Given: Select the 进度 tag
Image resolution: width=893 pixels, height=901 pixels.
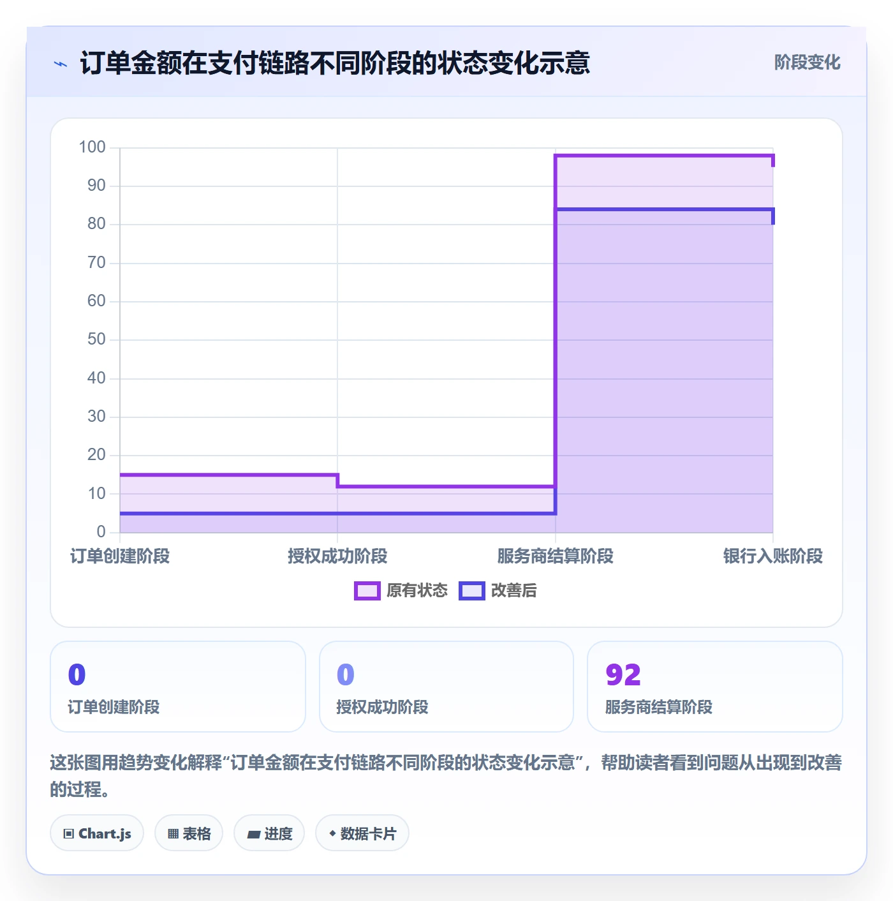Looking at the screenshot, I should point(269,833).
